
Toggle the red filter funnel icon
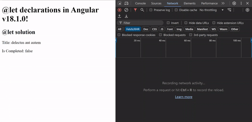click(x=135, y=10)
